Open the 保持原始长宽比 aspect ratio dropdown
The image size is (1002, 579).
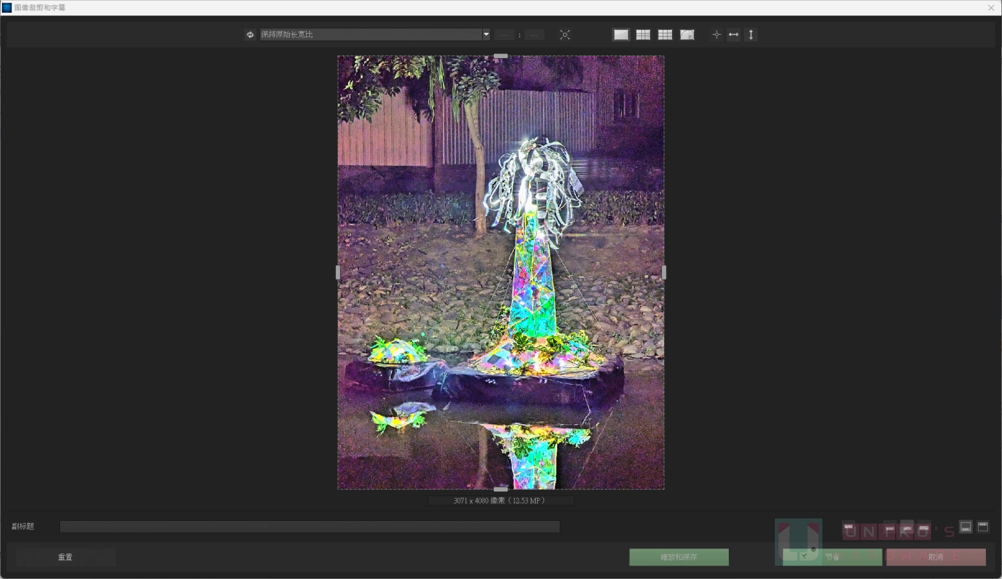click(x=370, y=35)
